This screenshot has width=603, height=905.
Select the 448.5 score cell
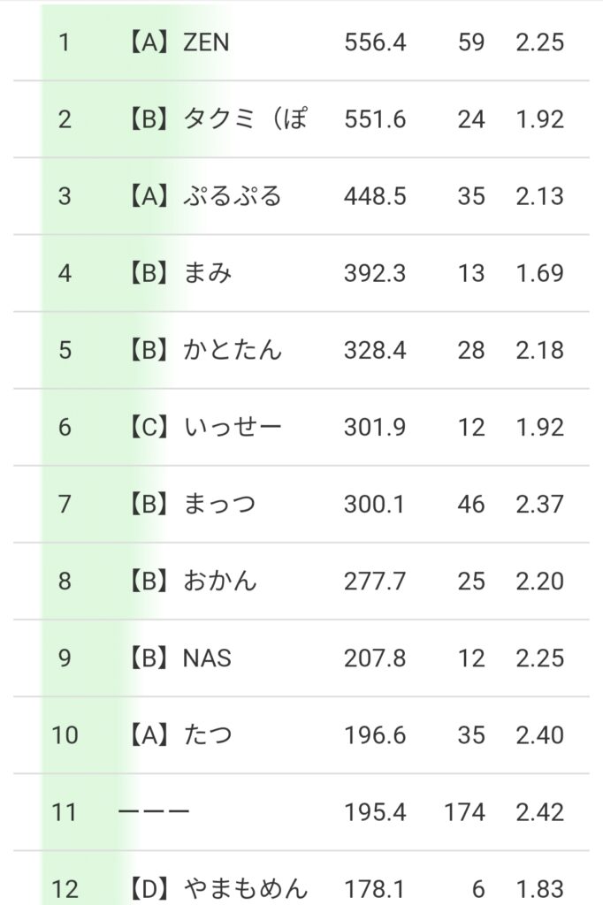point(375,196)
